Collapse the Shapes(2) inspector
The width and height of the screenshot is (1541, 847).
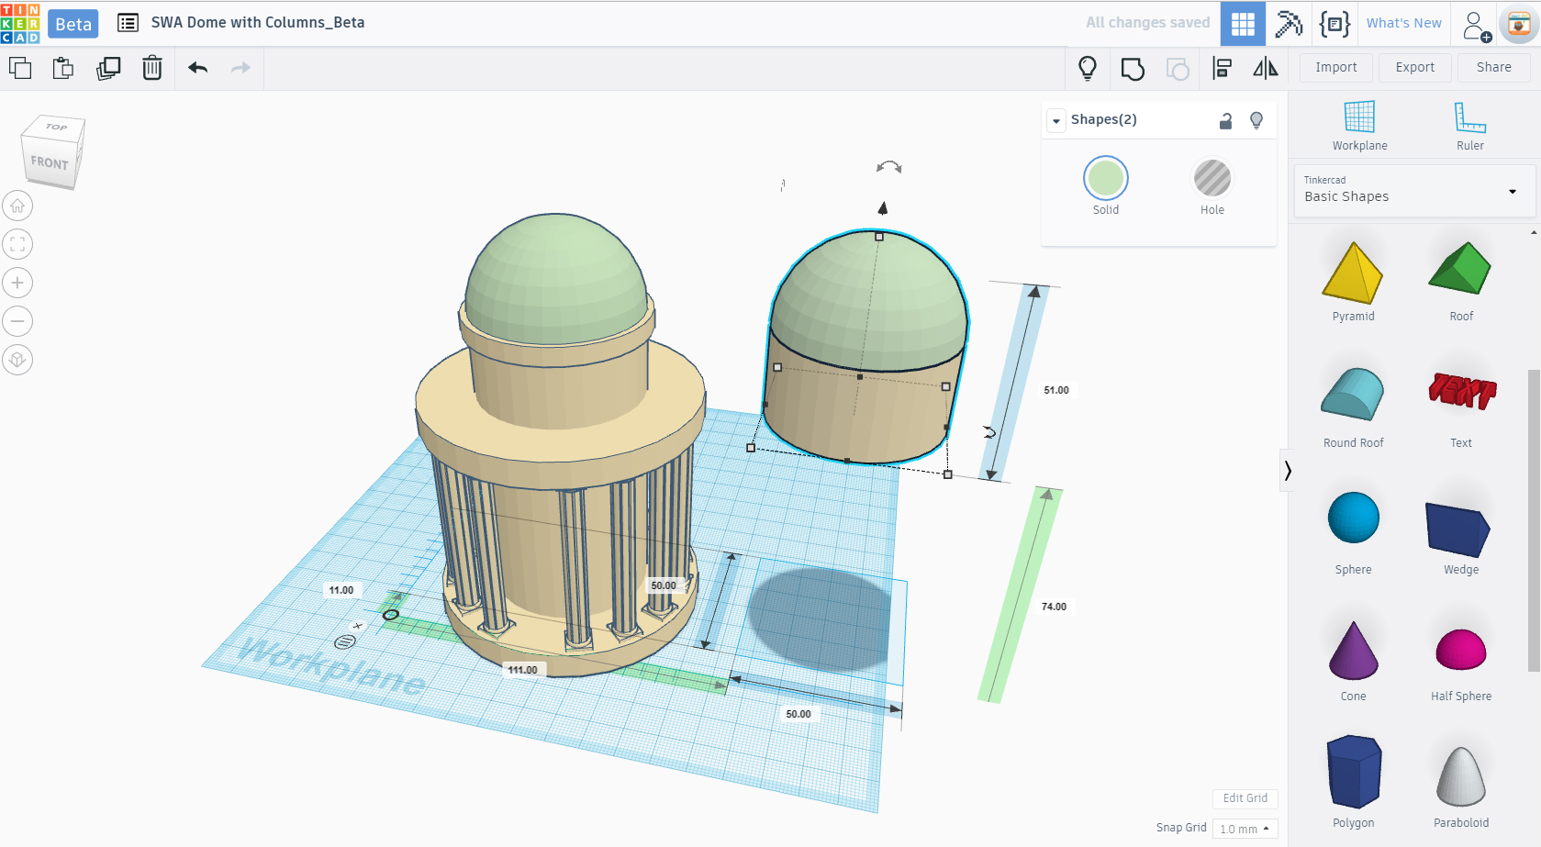[x=1056, y=120]
